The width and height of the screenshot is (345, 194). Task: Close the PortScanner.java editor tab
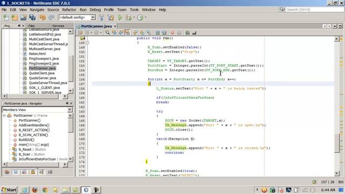[115, 26]
